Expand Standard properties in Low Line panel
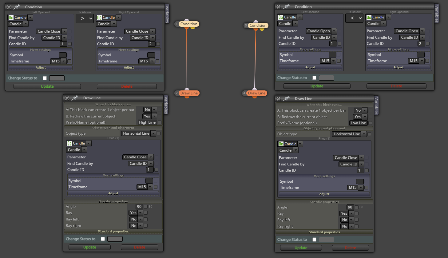 coord(324,232)
